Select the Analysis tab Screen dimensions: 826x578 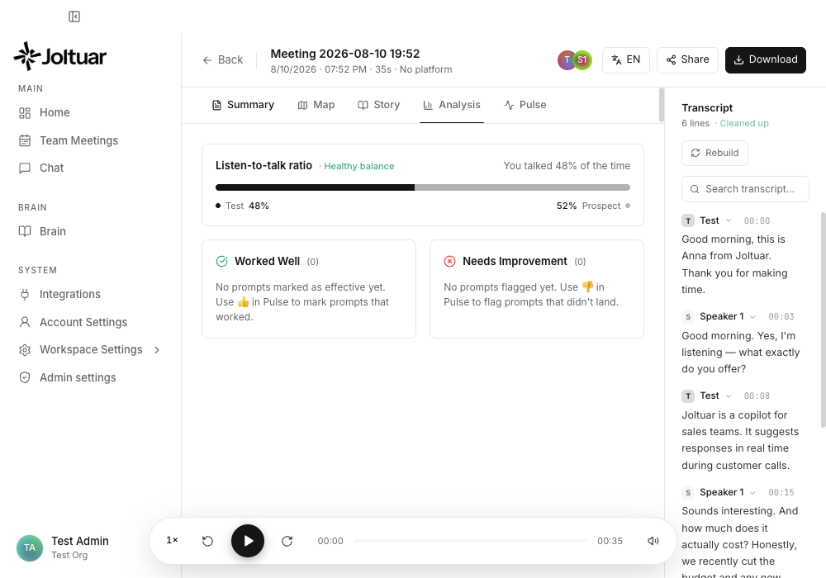pyautogui.click(x=452, y=105)
